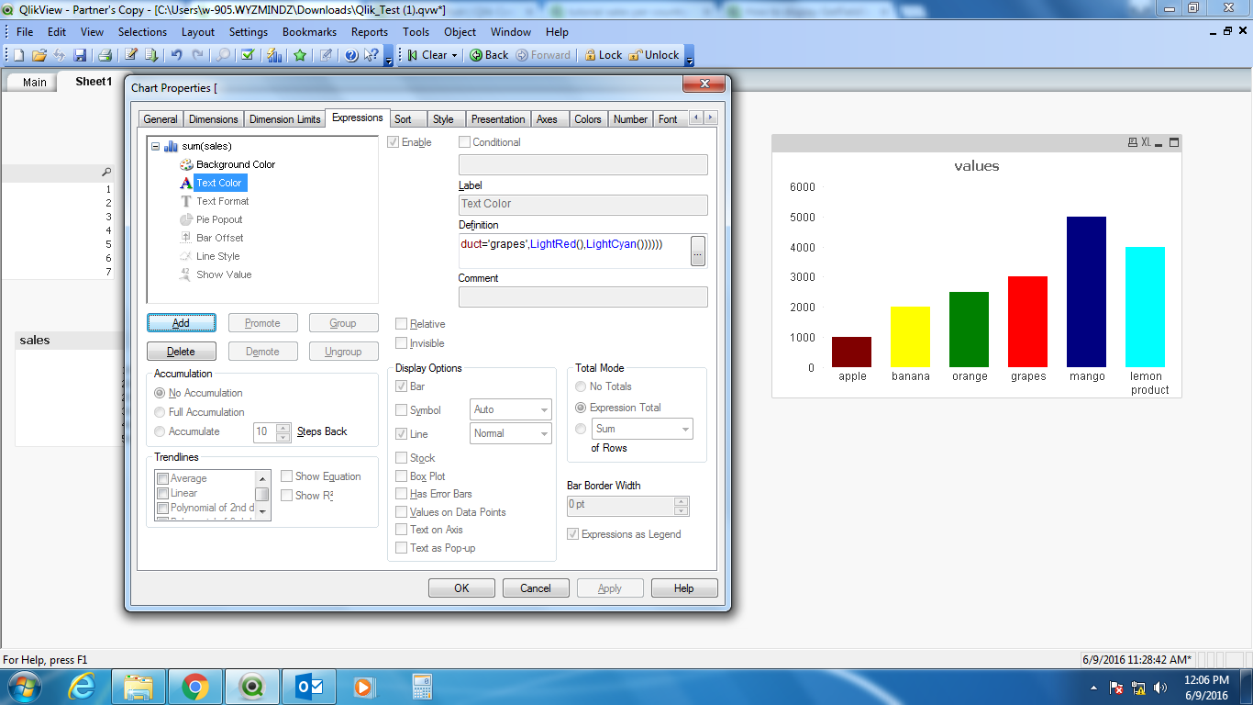Click the Definition expression input field
The image size is (1253, 705).
(573, 250)
